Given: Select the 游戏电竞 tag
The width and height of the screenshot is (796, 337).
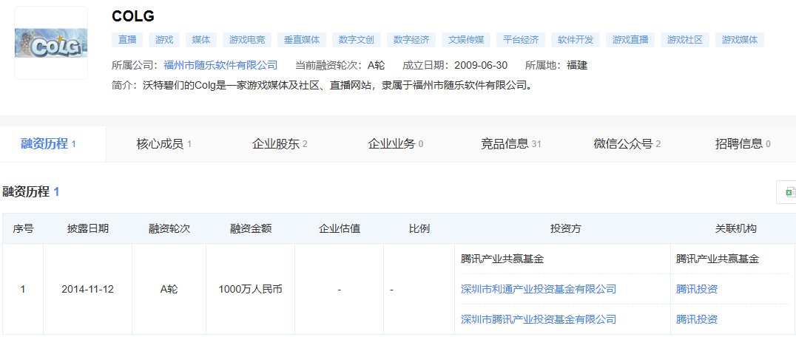Looking at the screenshot, I should [247, 40].
